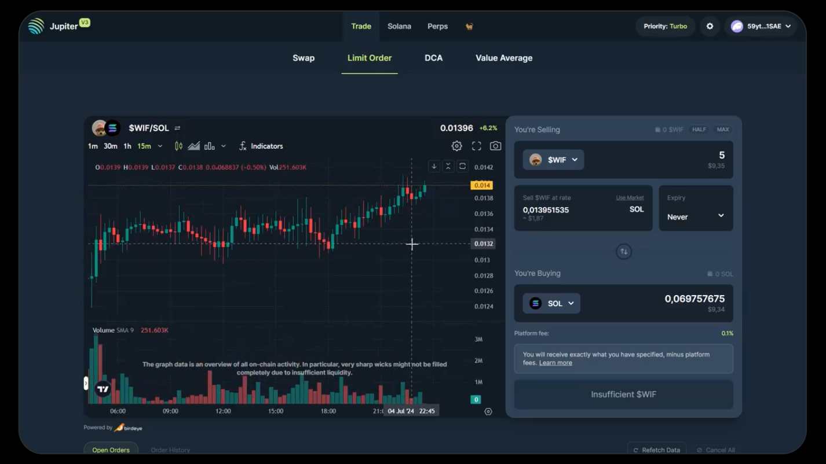The height and width of the screenshot is (464, 826).
Task: Open the global settings gear in the header
Action: click(x=710, y=26)
